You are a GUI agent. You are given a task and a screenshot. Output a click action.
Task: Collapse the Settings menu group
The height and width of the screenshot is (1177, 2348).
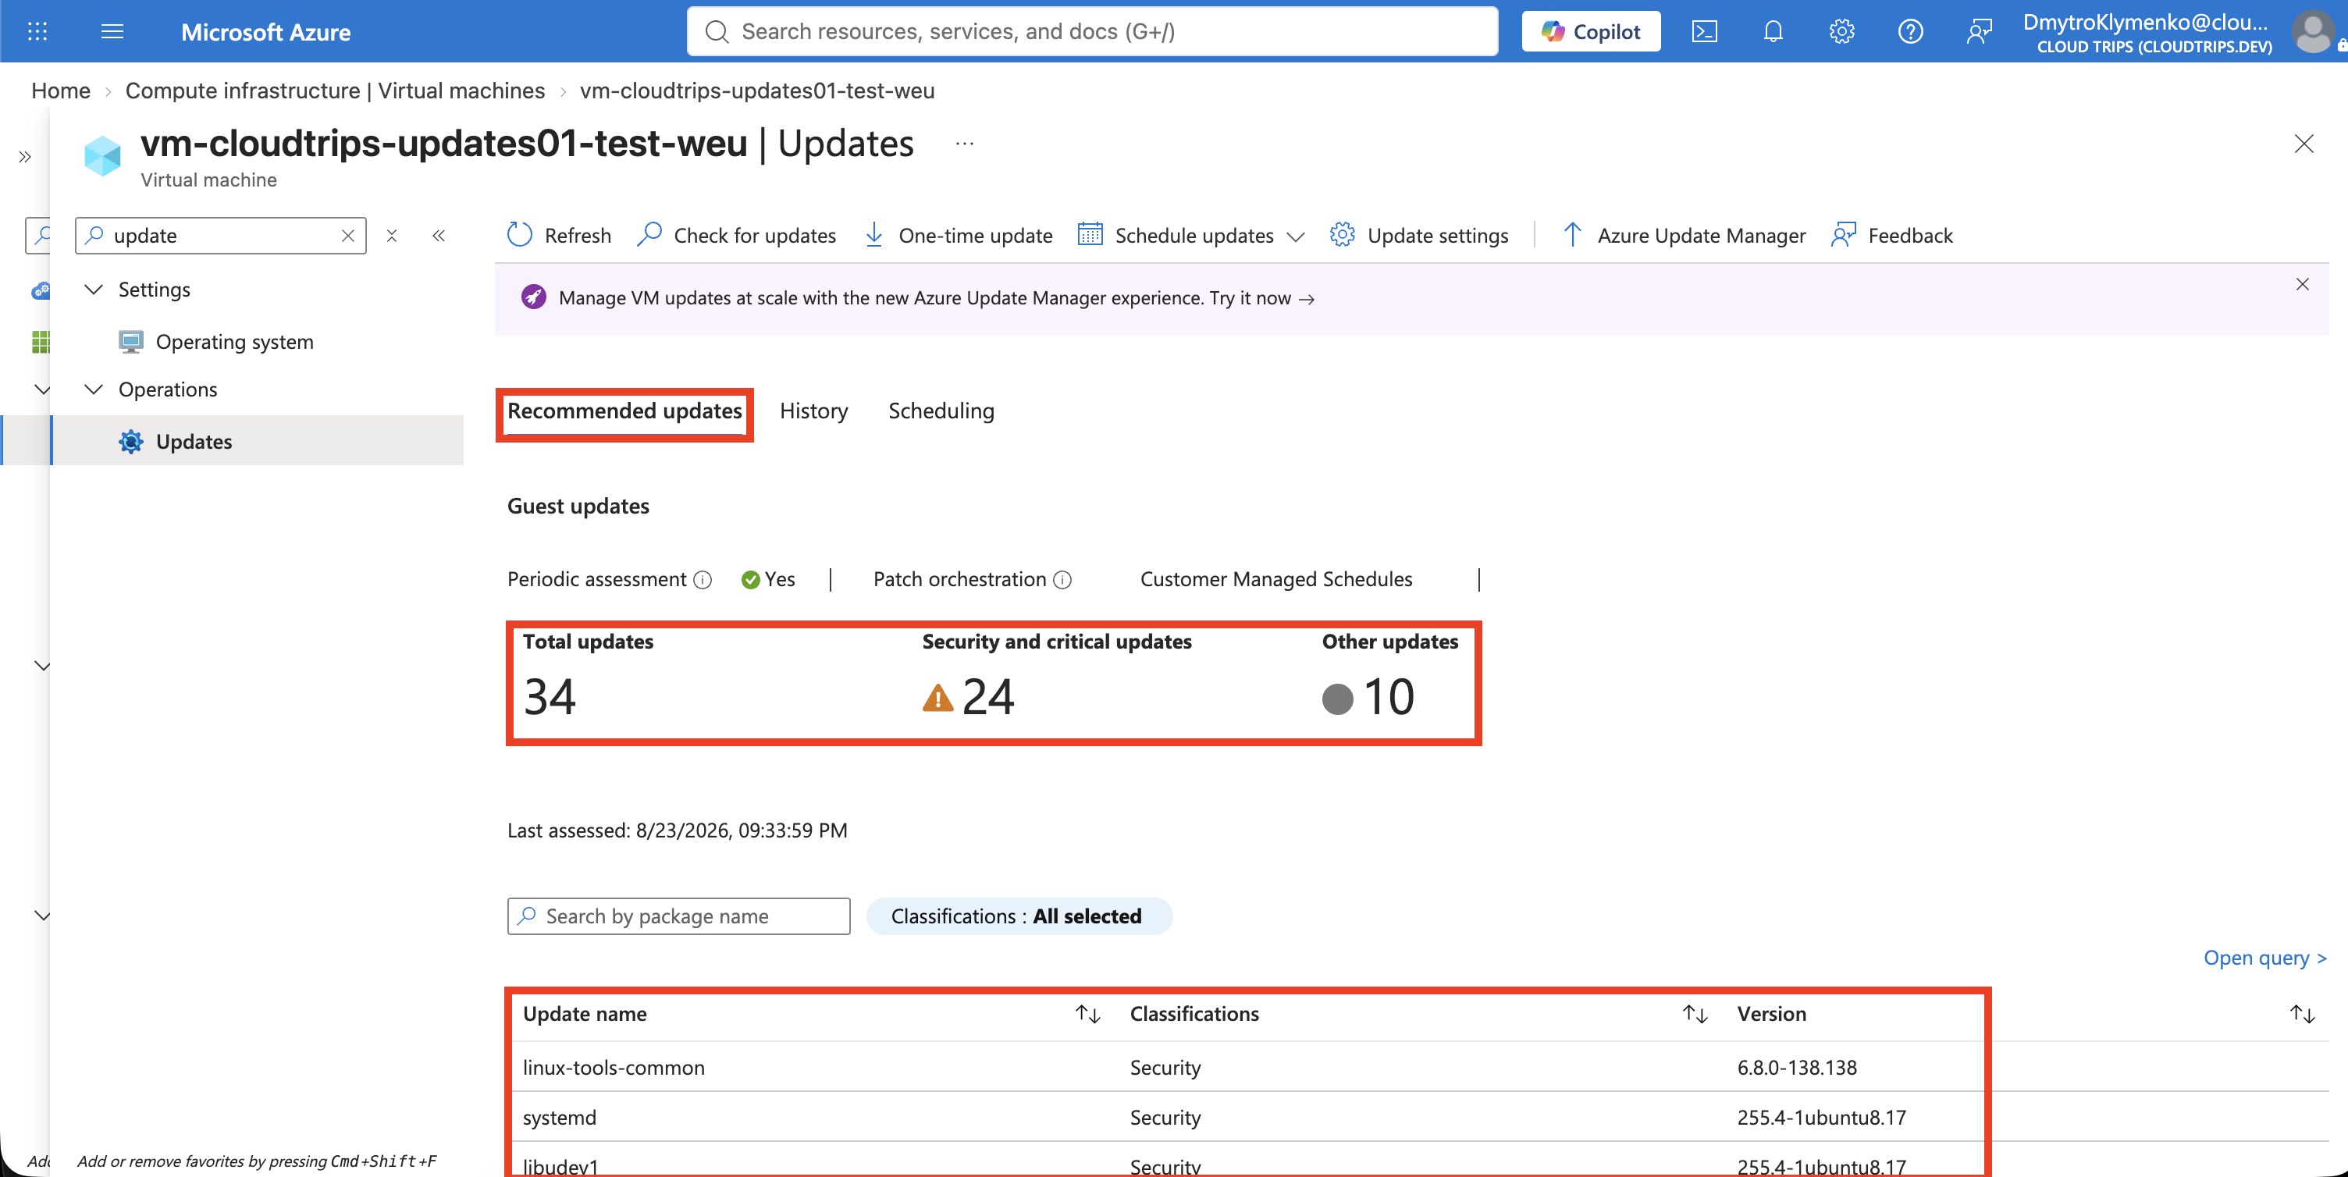click(x=93, y=289)
